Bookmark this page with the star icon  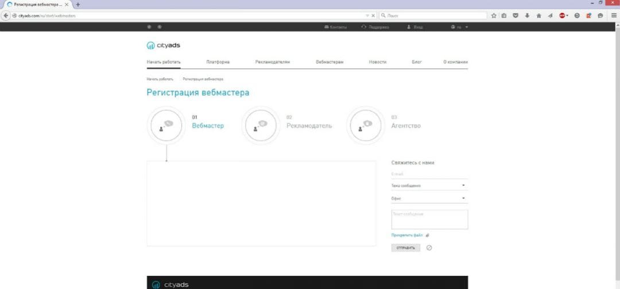click(x=494, y=16)
